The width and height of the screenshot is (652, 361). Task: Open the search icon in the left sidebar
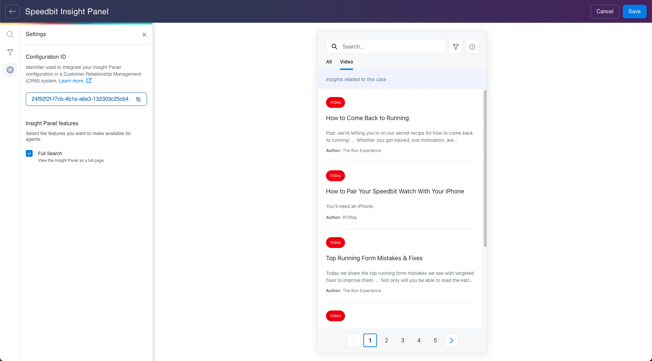point(10,34)
